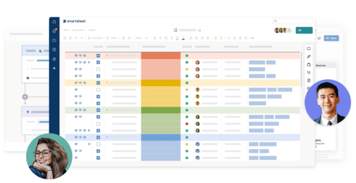Click the sheet document icon beside title

point(176,30)
